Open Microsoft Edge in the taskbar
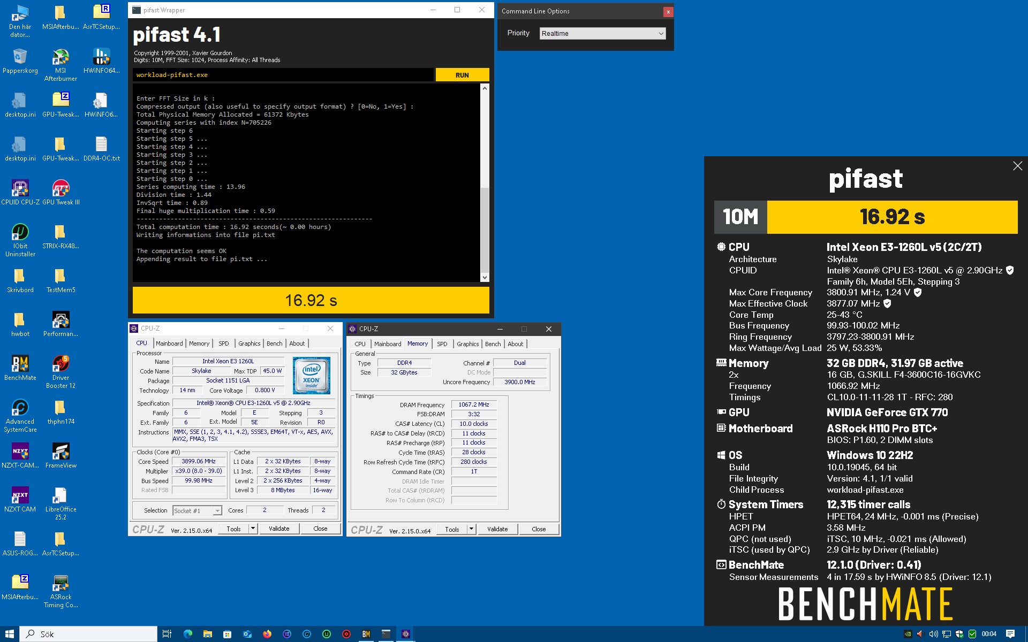 coord(188,634)
